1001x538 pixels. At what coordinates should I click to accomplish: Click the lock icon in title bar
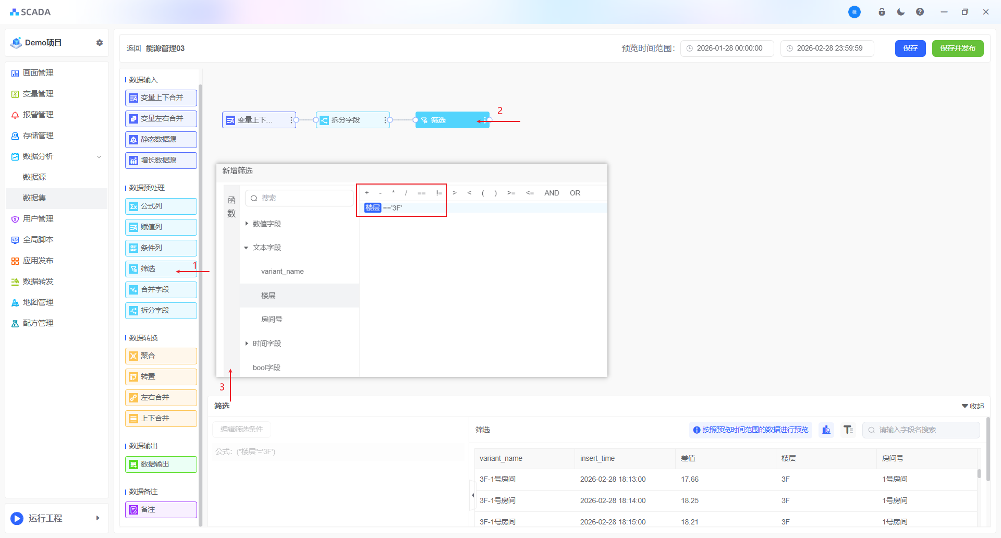point(882,12)
